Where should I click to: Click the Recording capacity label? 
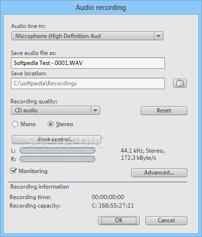35,206
